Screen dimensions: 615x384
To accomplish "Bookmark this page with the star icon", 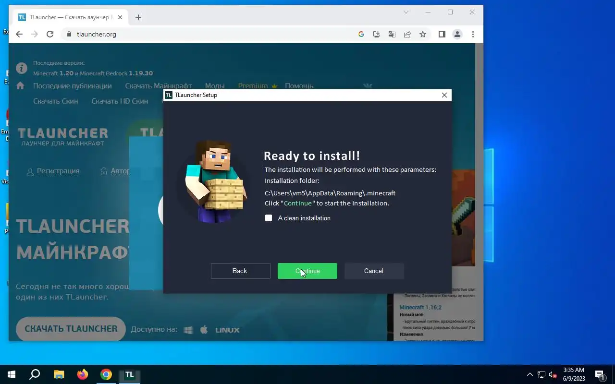I will (x=423, y=34).
